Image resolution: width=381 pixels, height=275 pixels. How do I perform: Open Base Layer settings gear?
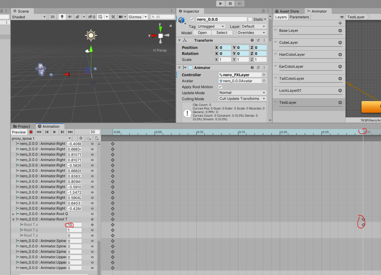click(340, 31)
